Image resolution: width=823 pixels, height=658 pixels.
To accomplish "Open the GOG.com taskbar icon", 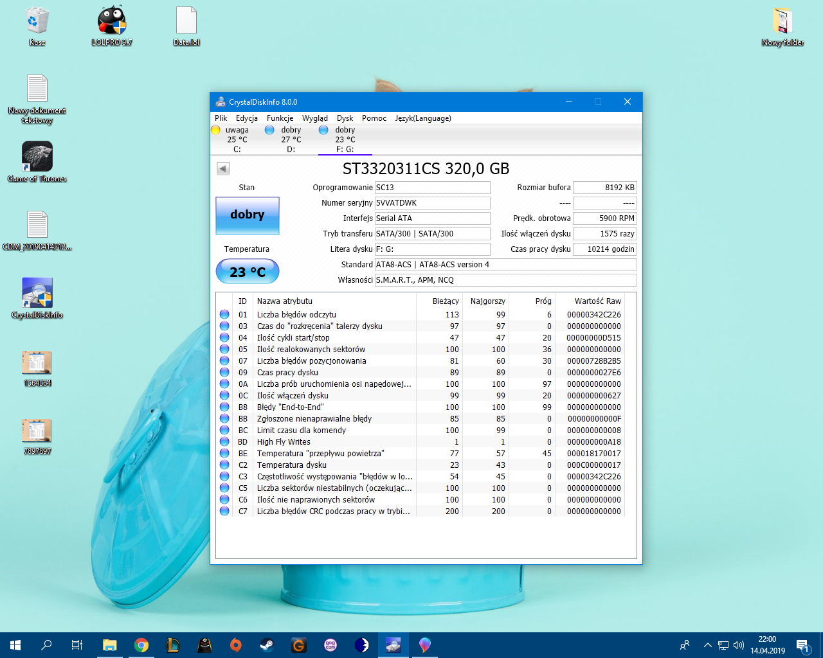I will click(330, 645).
